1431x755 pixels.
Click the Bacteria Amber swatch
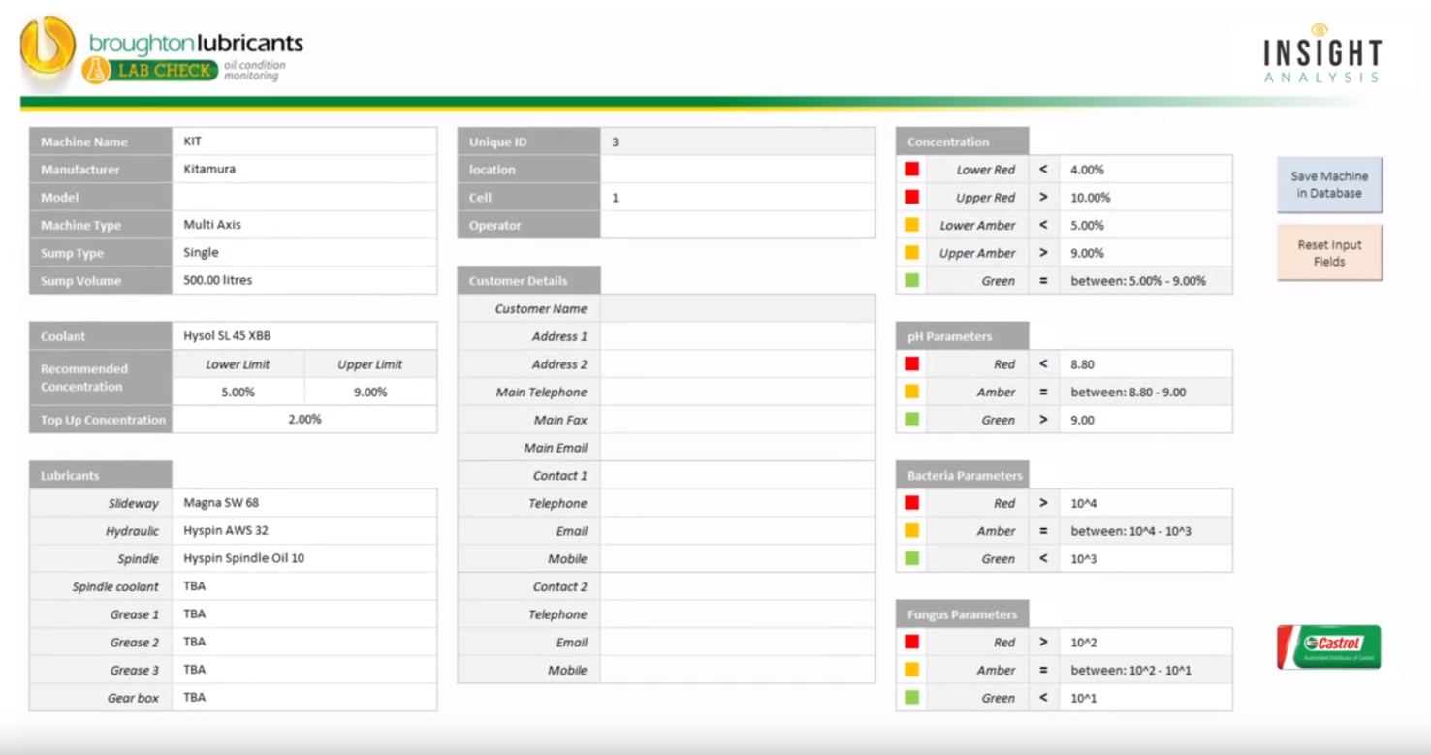coord(911,531)
